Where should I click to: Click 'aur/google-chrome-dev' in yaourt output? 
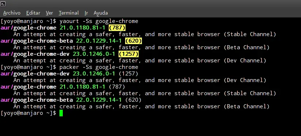pos(35,54)
